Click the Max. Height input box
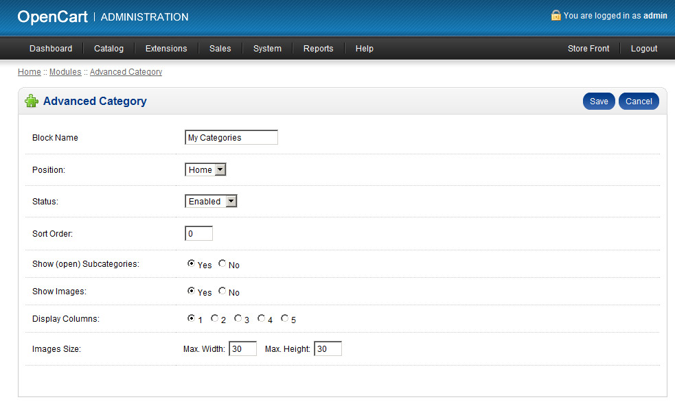This screenshot has width=675, height=415. [x=328, y=348]
